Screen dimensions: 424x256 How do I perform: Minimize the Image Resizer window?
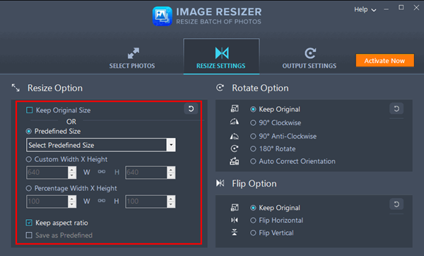386,9
